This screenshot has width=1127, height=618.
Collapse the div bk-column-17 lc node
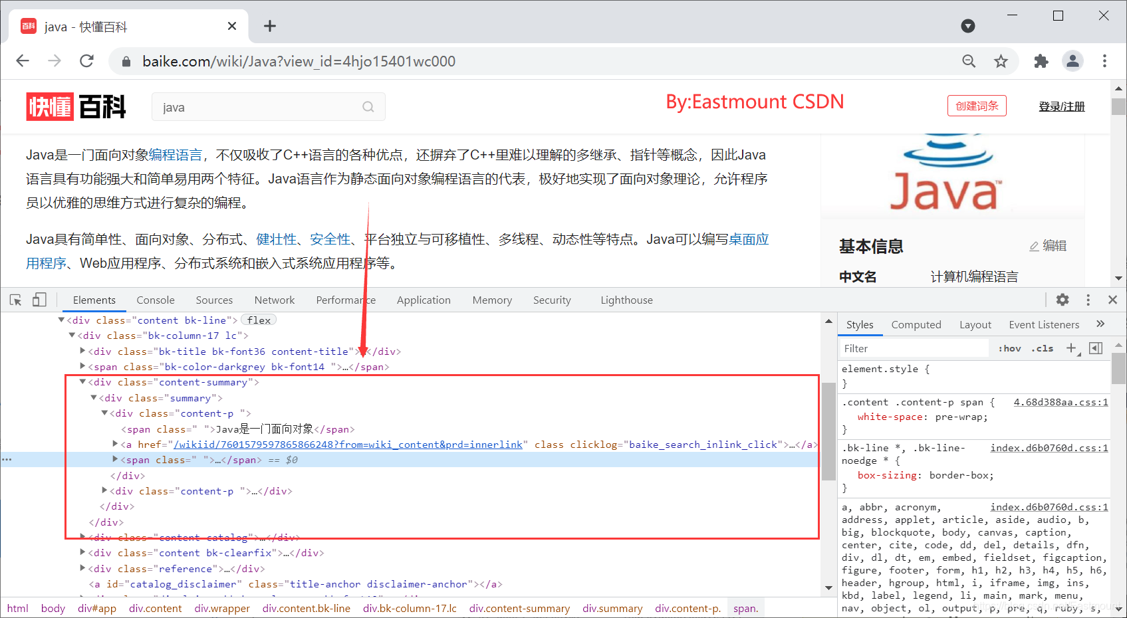72,335
